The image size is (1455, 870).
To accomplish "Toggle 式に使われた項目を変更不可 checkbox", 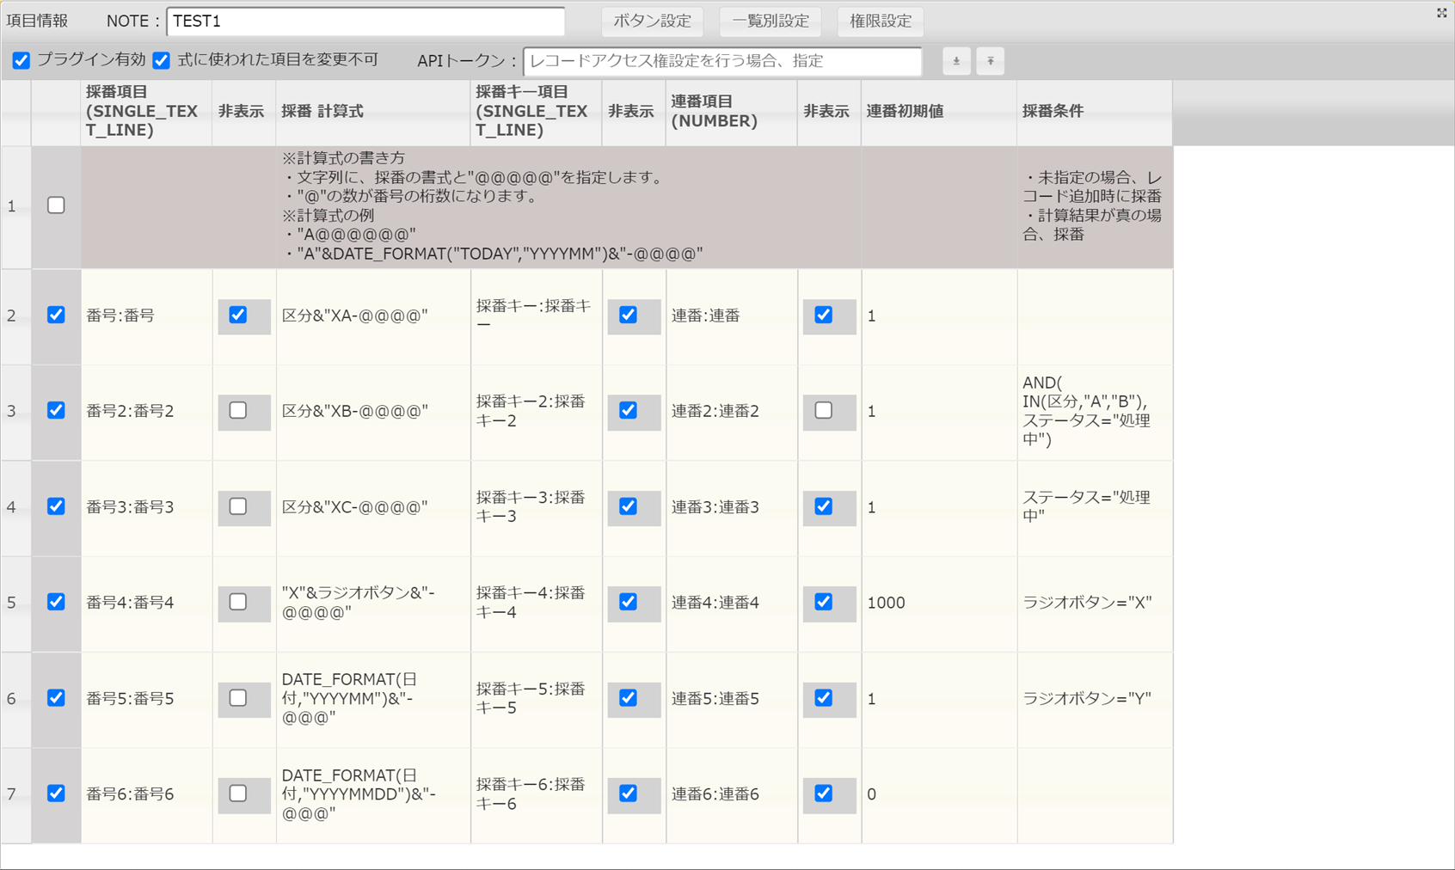I will tap(162, 60).
